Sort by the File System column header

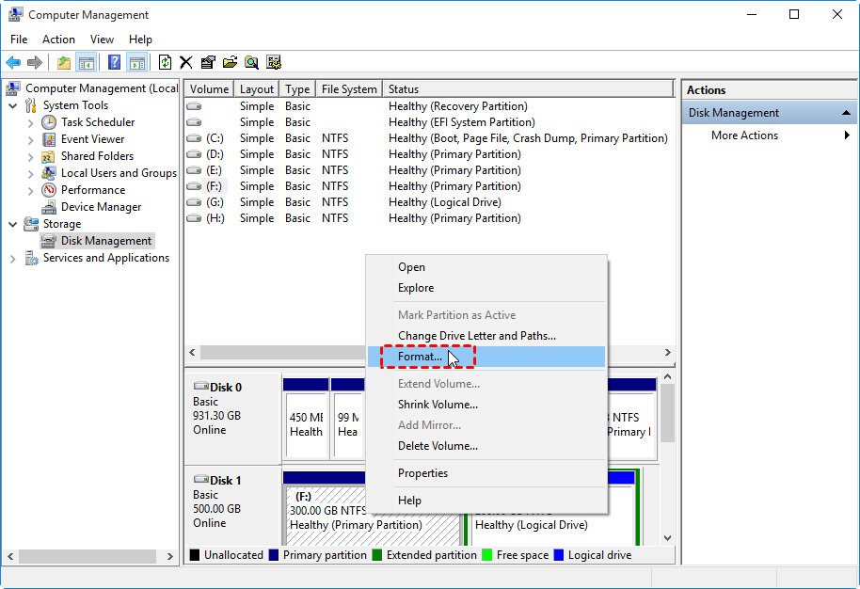click(x=349, y=88)
